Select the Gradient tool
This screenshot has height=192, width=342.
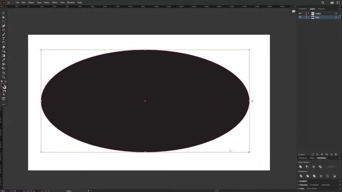[4, 55]
